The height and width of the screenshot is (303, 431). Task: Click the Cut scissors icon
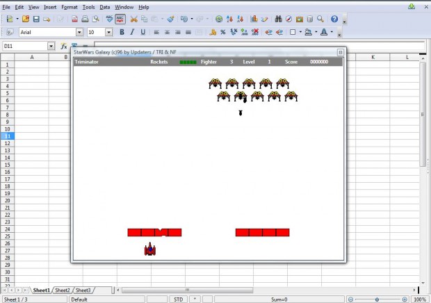(134, 19)
